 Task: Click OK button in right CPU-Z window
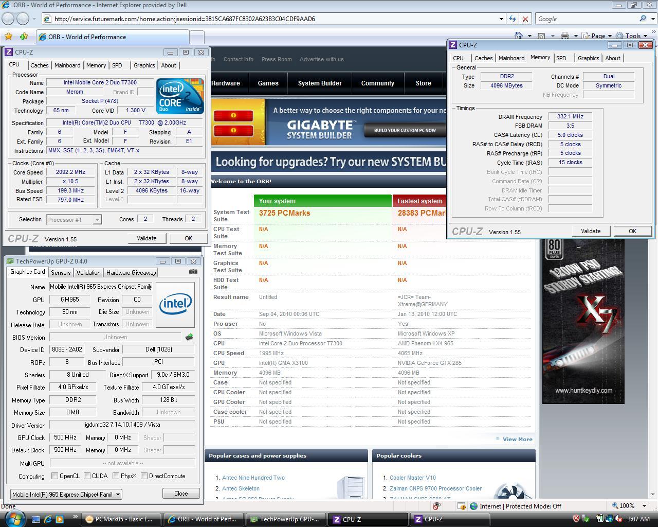(632, 231)
